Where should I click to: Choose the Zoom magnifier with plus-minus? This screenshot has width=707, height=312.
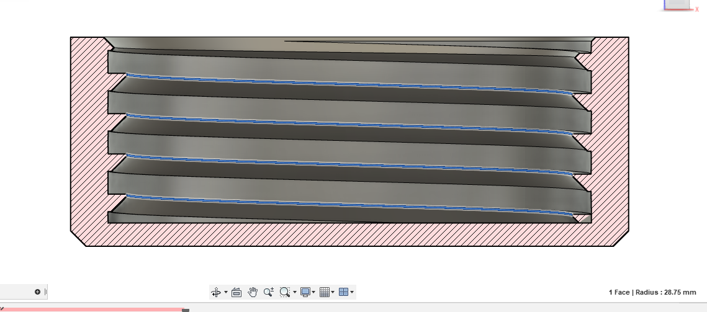(x=269, y=292)
